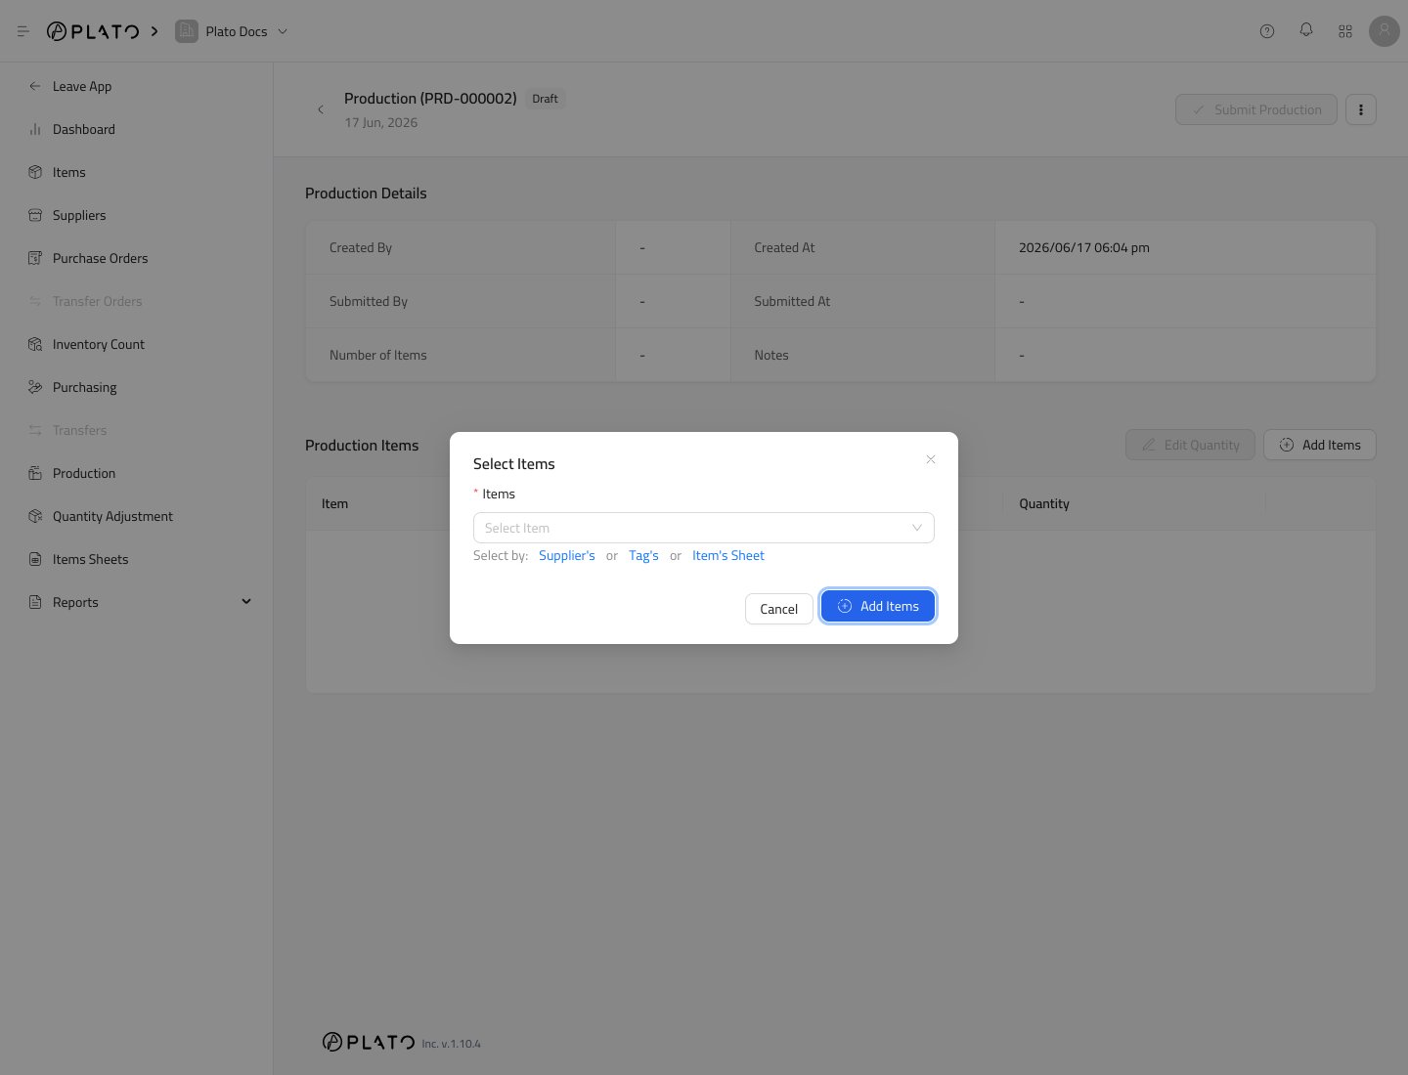Screen dimensions: 1408x1075
Task: Click the Leave App arrow icon
Action: point(35,86)
